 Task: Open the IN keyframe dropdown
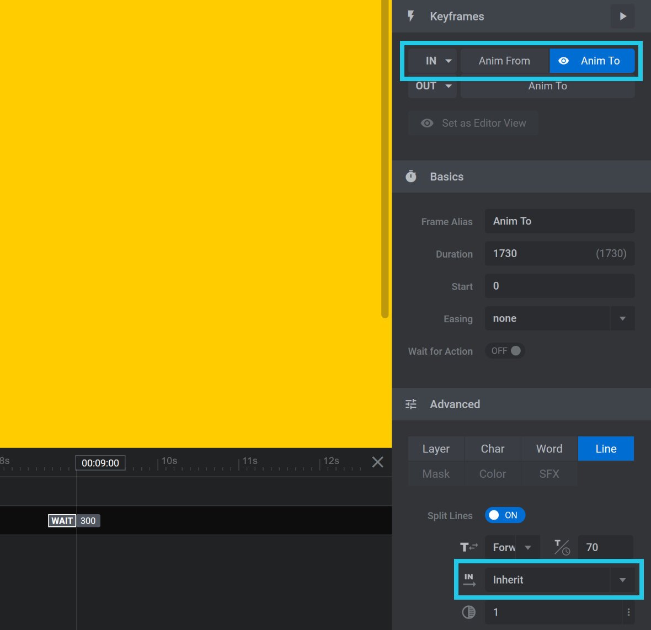(432, 61)
